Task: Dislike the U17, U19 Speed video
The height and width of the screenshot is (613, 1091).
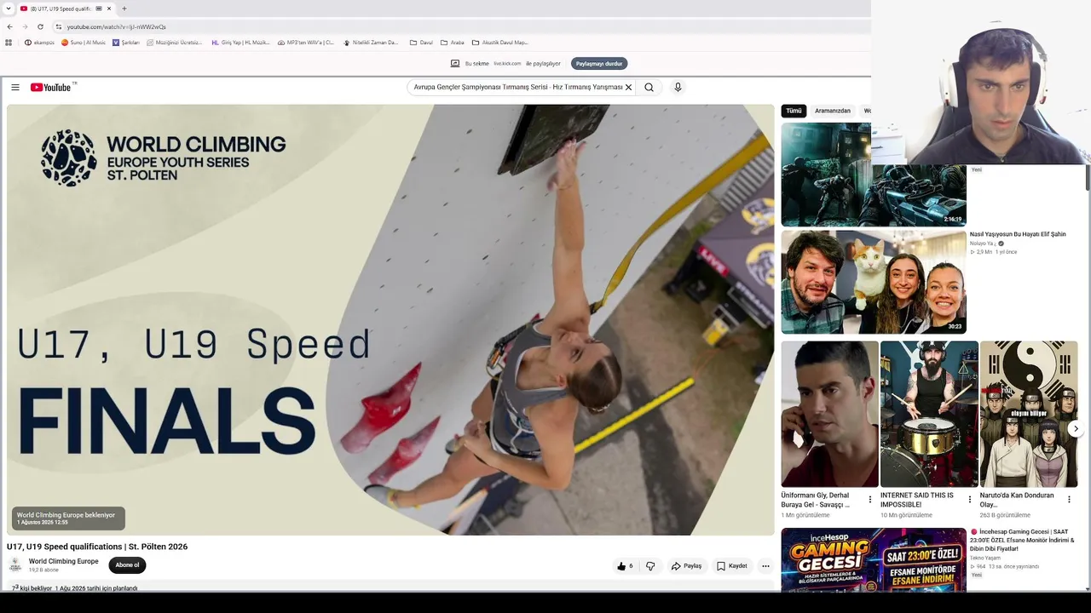Action: (650, 566)
